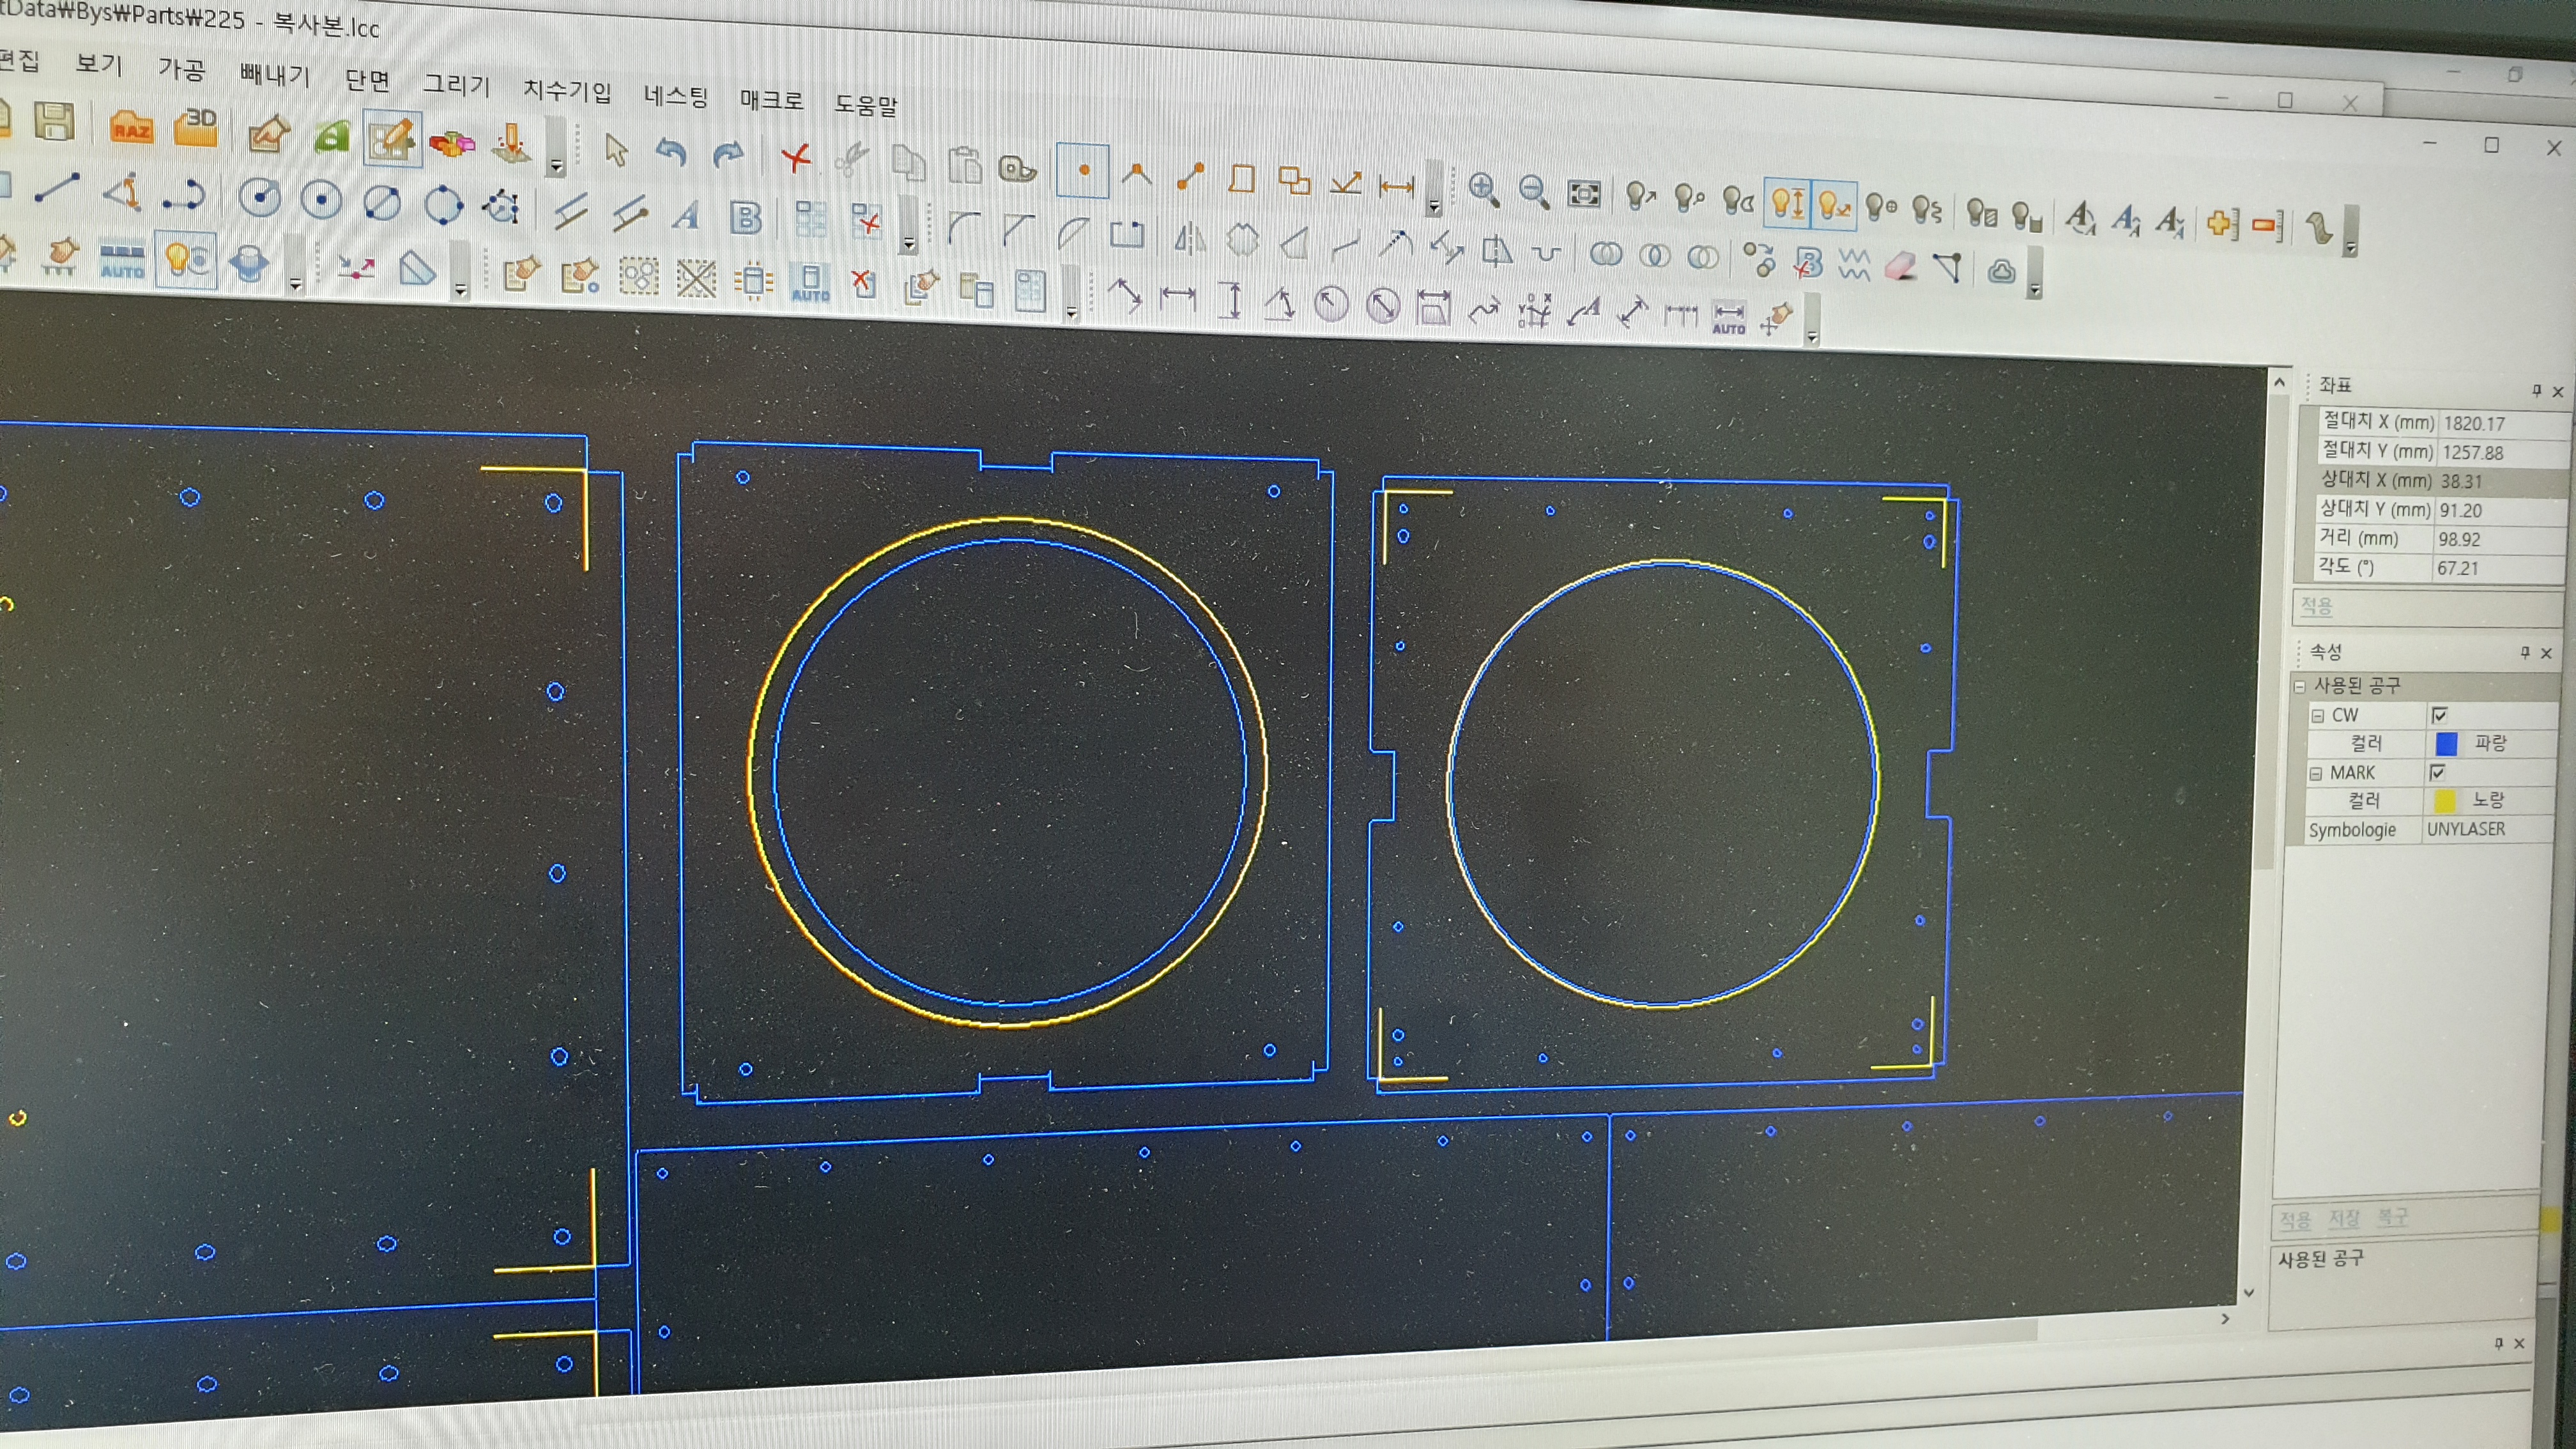Click the zoom out magnifier icon
Image resolution: width=2576 pixels, height=1449 pixels.
pos(1533,191)
